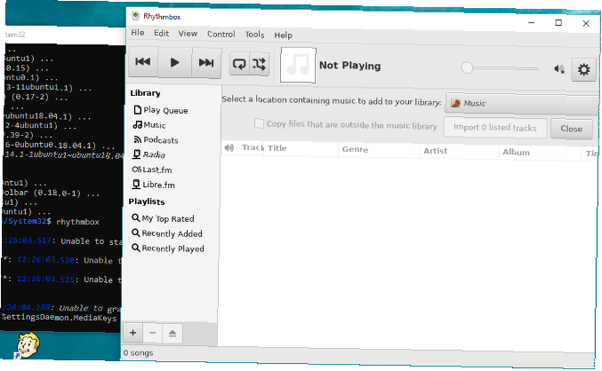Screen dimensions: 602x371
Task: Enable Copy files outside music library checkbox
Action: click(259, 123)
